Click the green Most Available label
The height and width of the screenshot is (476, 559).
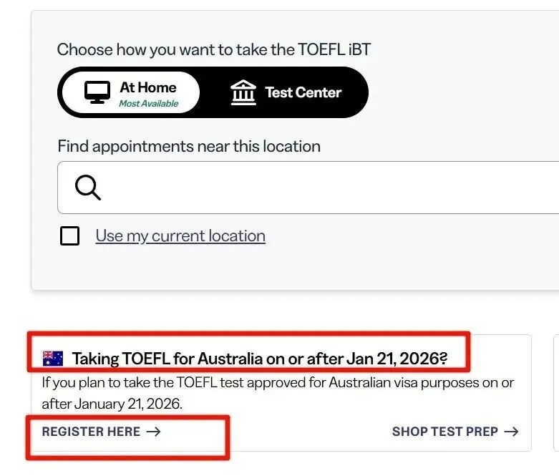tap(148, 104)
